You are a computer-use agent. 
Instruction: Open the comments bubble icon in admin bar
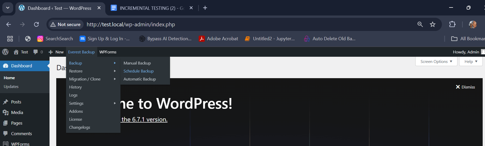pos(36,52)
